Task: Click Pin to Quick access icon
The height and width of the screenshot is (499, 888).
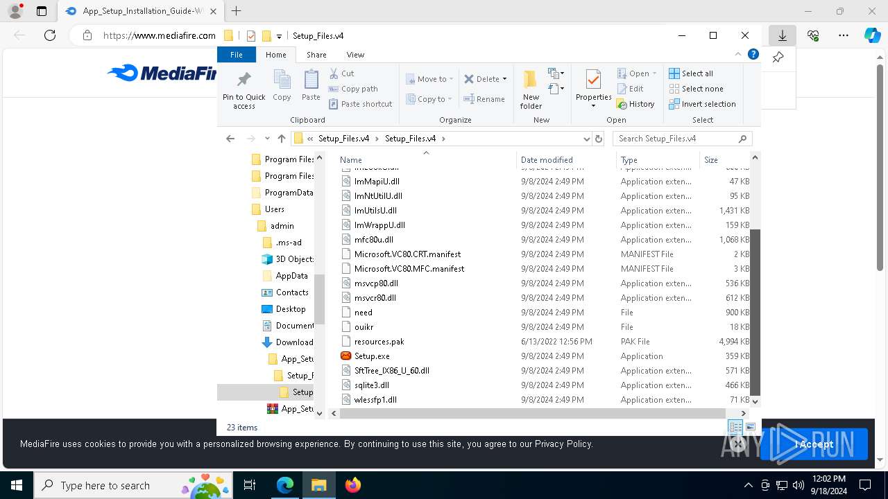Action: point(244,89)
